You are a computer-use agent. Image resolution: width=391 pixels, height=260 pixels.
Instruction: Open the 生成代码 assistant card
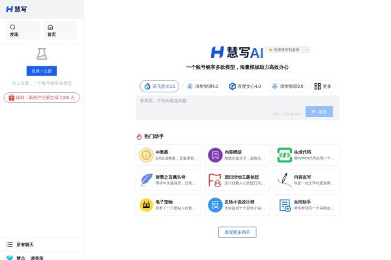306,155
